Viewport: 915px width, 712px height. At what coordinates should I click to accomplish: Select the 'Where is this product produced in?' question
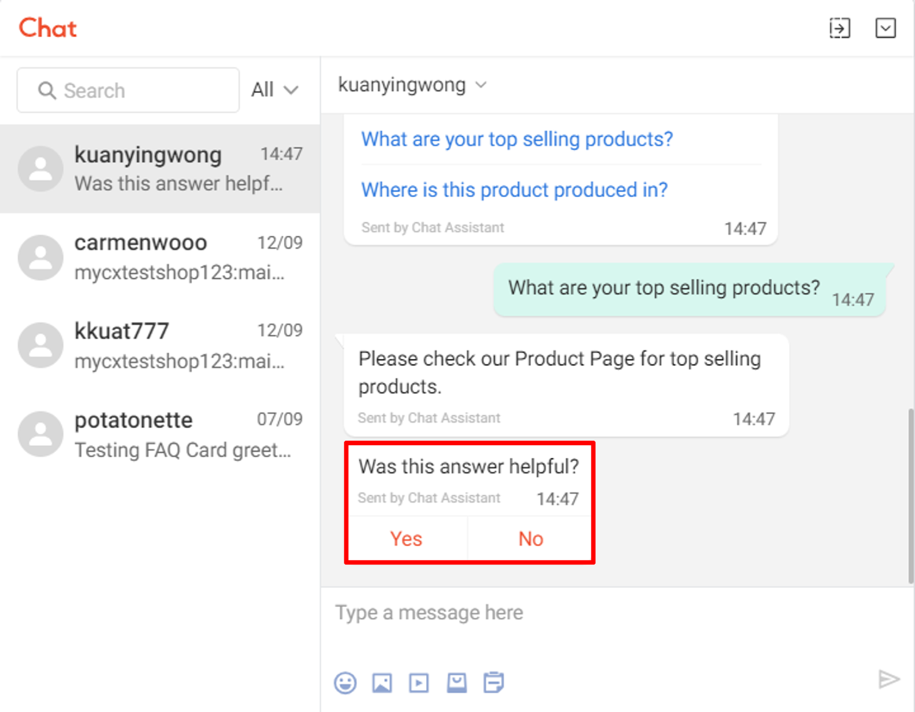point(514,189)
